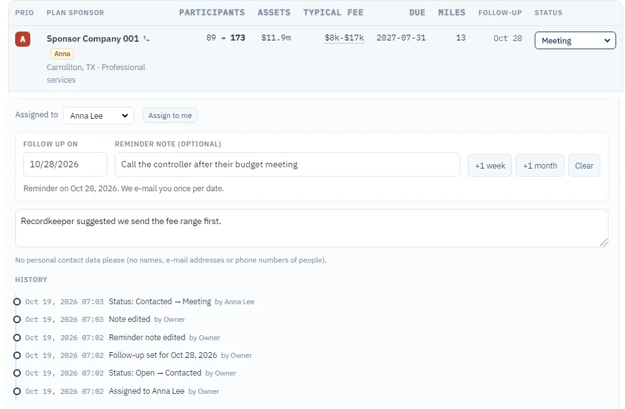
Task: Click the Carrollton, TX location text
Action: [x=71, y=68]
